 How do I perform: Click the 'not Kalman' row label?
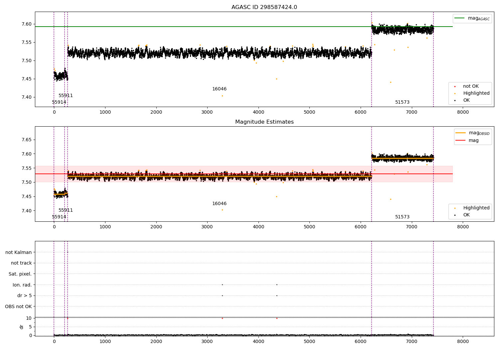click(x=19, y=252)
